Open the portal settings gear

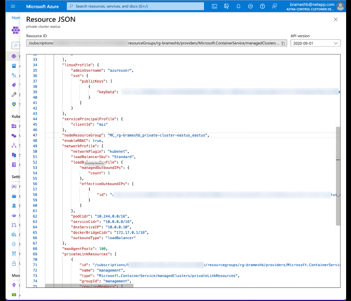click(x=250, y=6)
